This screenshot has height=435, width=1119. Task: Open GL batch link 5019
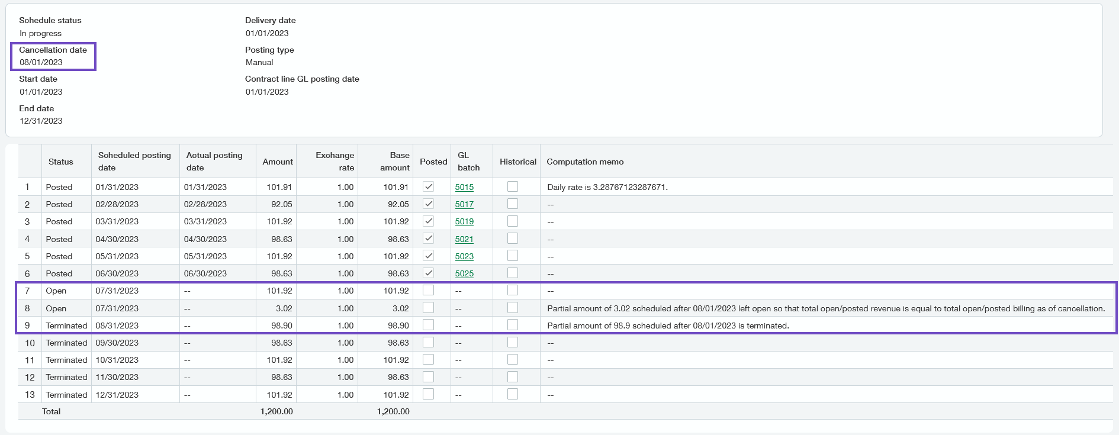[x=464, y=221]
